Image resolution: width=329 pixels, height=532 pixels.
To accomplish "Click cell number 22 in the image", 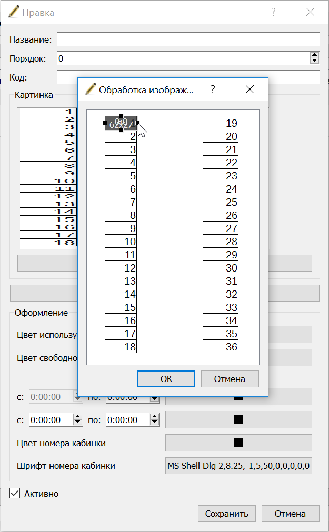I will click(221, 162).
